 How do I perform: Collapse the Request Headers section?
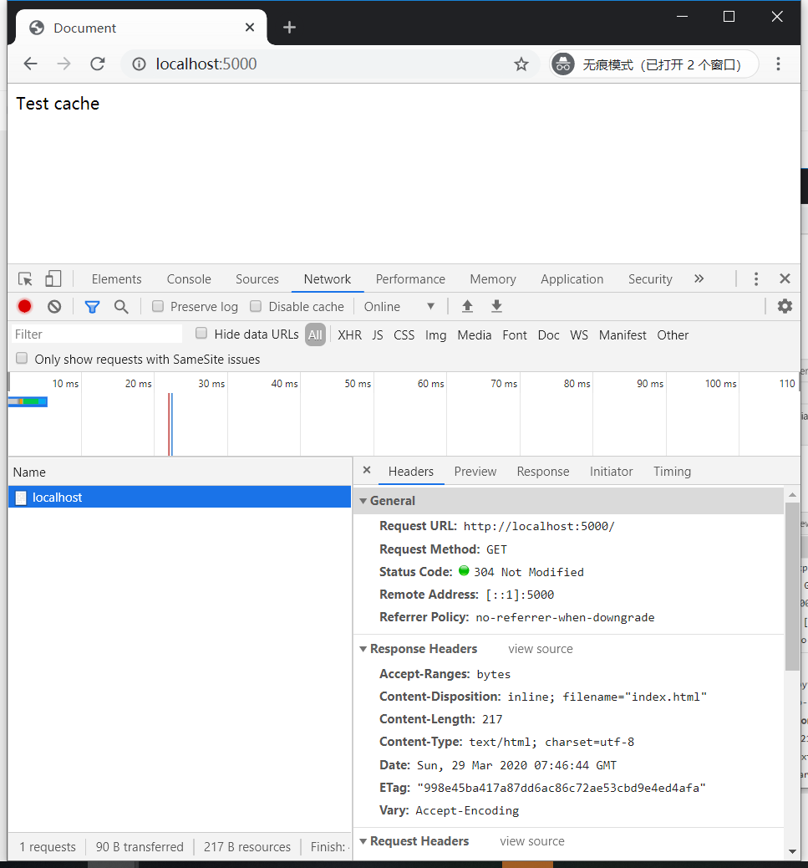coord(363,841)
